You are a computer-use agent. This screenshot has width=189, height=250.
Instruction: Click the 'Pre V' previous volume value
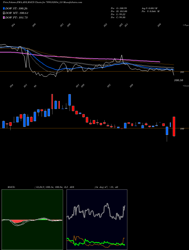click(150, 11)
